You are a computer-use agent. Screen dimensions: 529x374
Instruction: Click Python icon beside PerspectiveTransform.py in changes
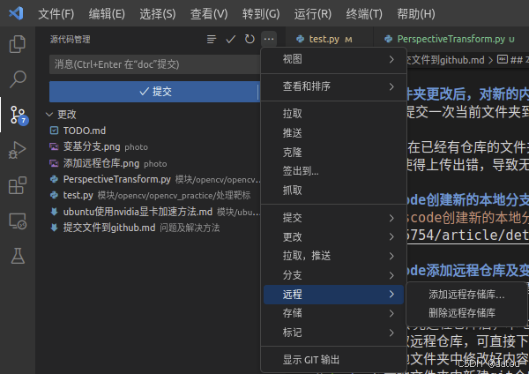click(54, 179)
